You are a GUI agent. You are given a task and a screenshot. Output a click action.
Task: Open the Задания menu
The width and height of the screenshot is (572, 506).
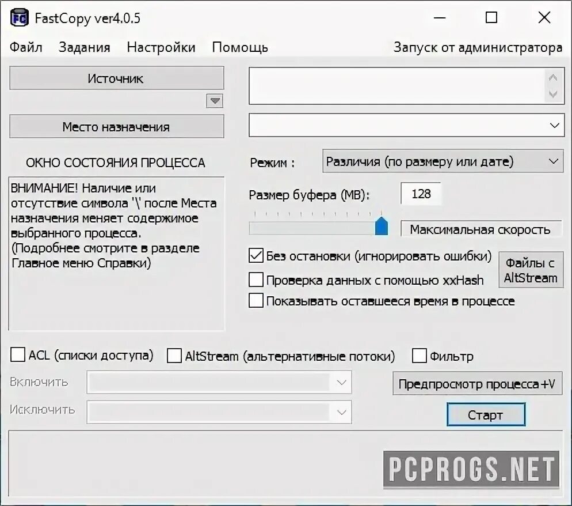[x=84, y=47]
